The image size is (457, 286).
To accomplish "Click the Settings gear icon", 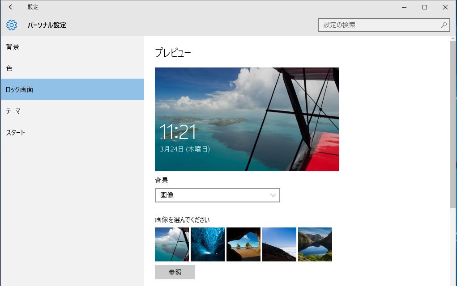I will coord(12,25).
